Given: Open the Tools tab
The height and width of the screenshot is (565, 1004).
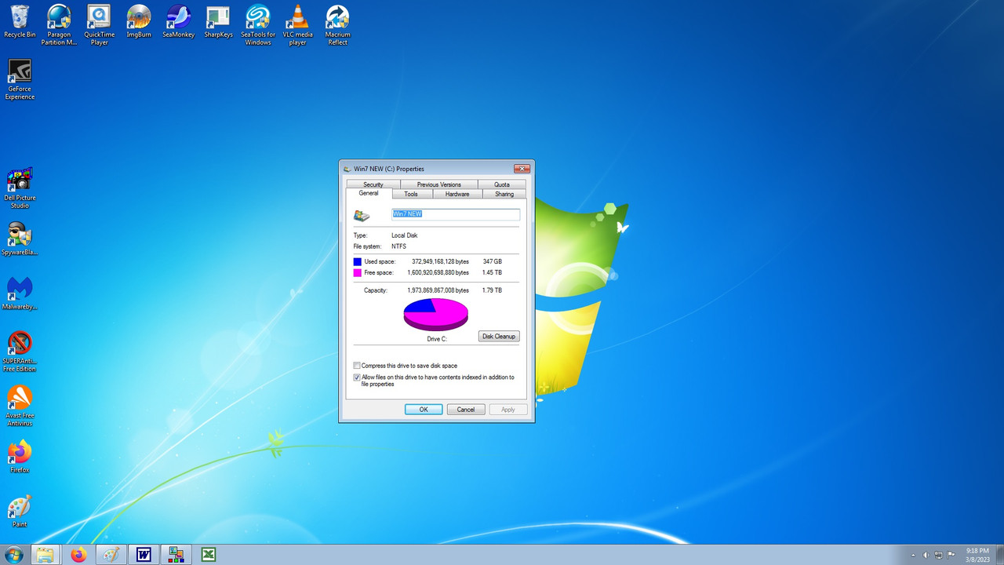Looking at the screenshot, I should pos(411,194).
